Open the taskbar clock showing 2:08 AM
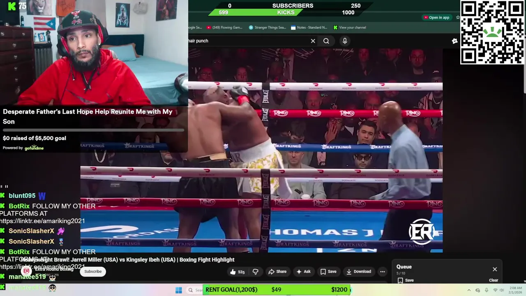526x296 pixels. pos(516,290)
